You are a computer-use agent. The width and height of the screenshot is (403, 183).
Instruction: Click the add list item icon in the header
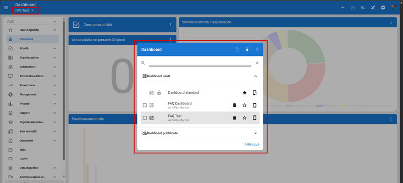363,8
